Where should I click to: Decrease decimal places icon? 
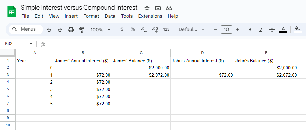pyautogui.click(x=144, y=30)
